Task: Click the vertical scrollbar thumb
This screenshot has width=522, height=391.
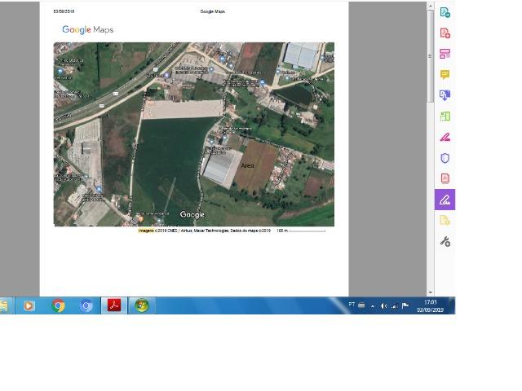Action: [430, 56]
